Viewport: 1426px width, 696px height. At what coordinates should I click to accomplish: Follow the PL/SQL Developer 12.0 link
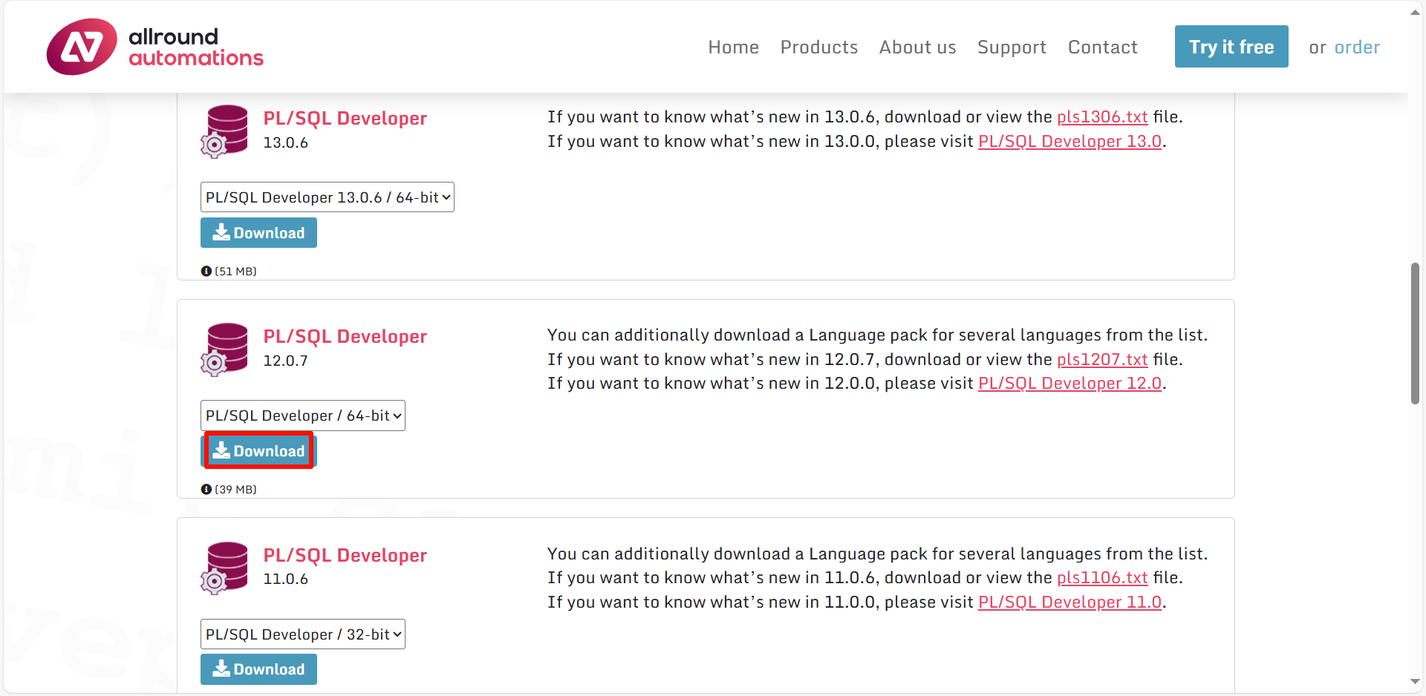tap(1069, 384)
